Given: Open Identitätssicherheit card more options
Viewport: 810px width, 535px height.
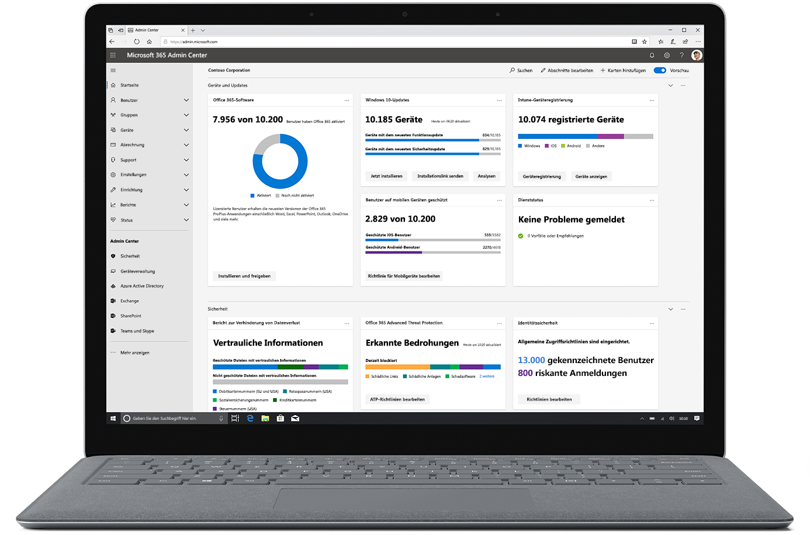Looking at the screenshot, I should point(652,323).
